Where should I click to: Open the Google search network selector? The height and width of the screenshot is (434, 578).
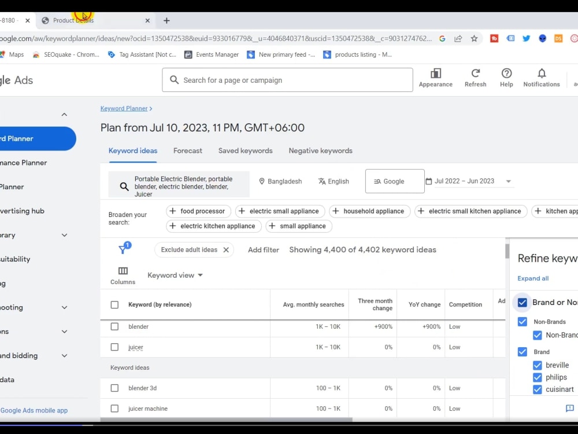click(395, 181)
